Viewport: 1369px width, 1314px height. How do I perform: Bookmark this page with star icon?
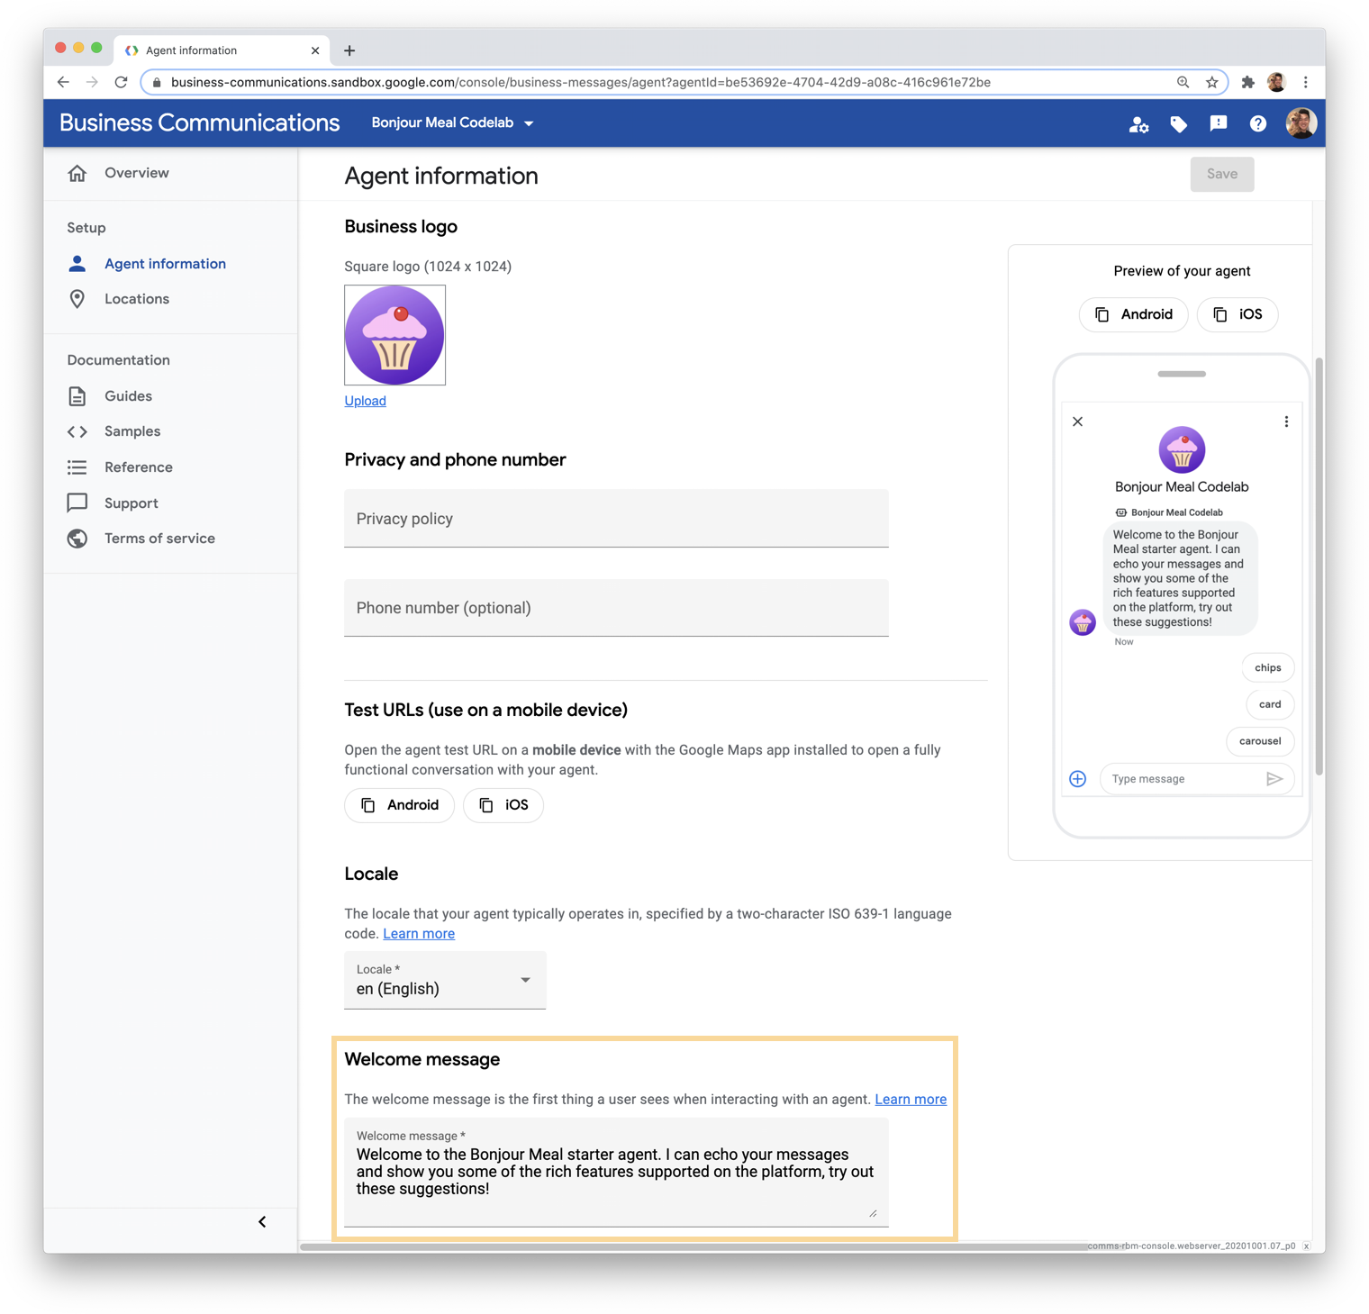tap(1212, 82)
